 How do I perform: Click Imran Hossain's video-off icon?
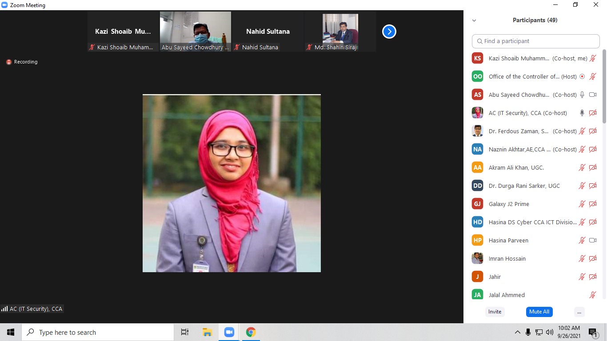[592, 258]
